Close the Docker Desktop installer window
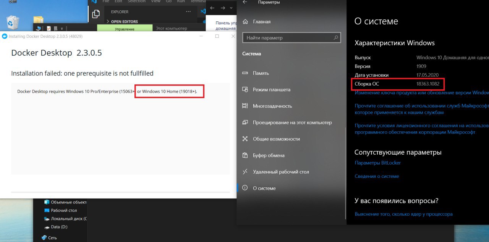The width and height of the screenshot is (489, 242). tap(233, 36)
